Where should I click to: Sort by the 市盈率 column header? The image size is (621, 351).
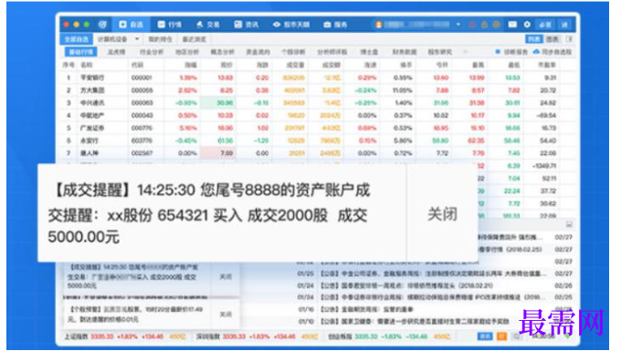click(547, 65)
